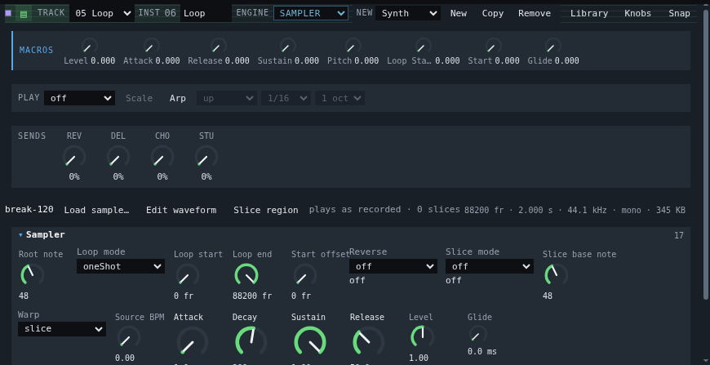Open the Slice mode dropdown set to off
Viewport: 710px width, 365px height.
490,266
